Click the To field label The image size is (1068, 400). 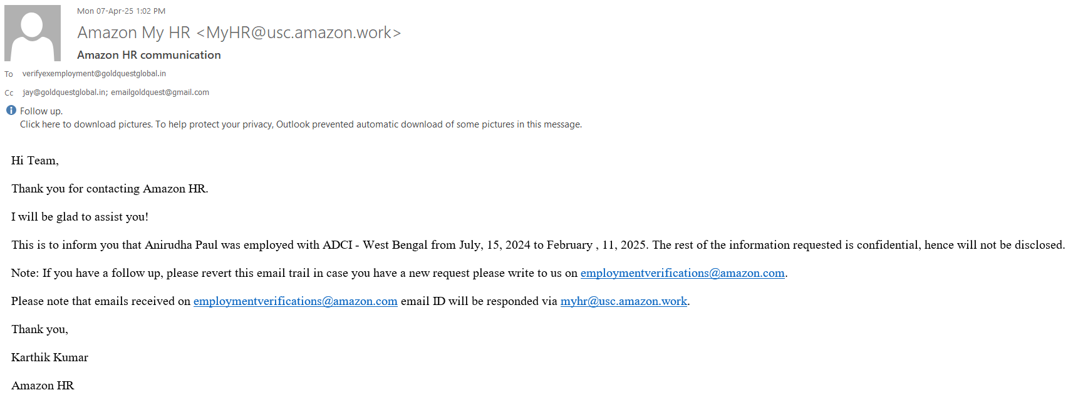pyautogui.click(x=9, y=74)
